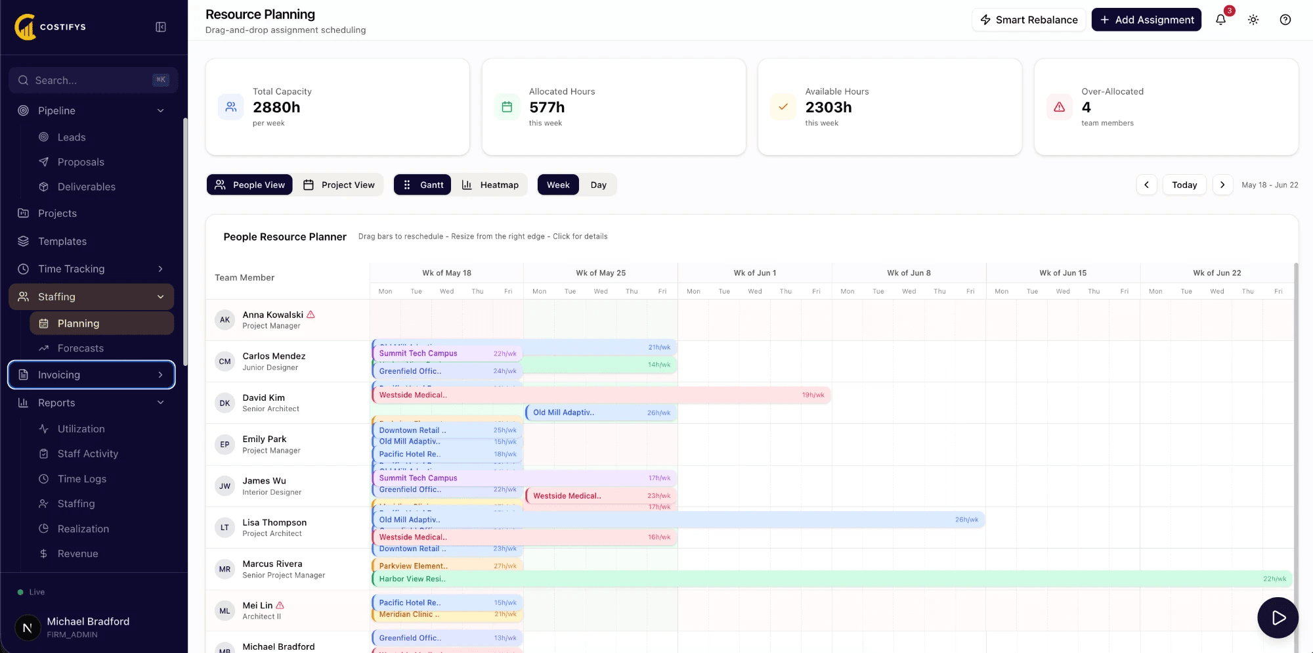The image size is (1313, 653).
Task: Click Add Assignment button
Action: point(1146,20)
